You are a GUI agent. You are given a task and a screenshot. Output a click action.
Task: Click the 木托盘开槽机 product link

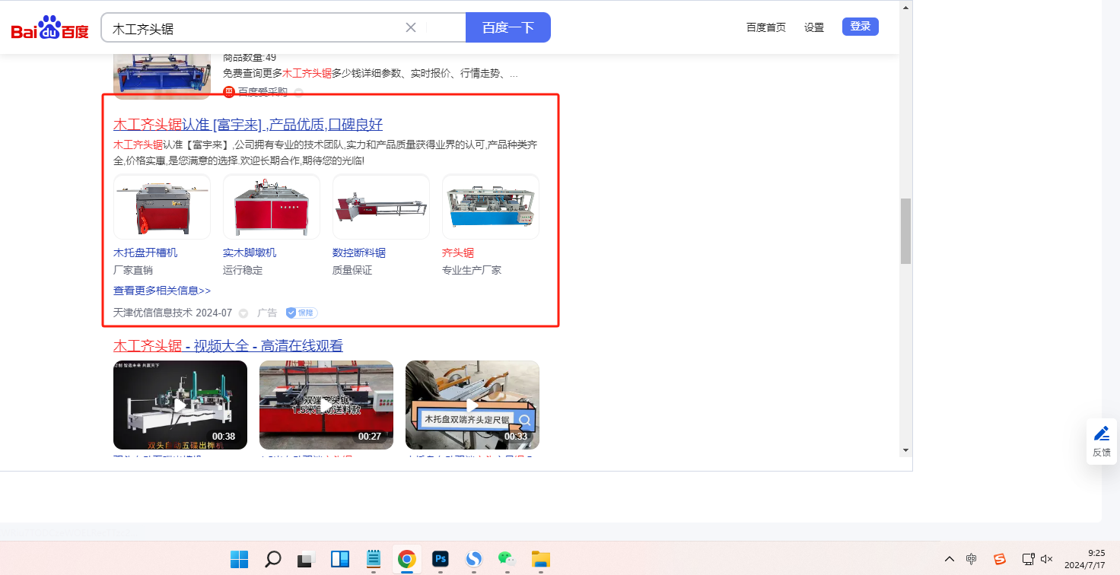click(x=145, y=253)
